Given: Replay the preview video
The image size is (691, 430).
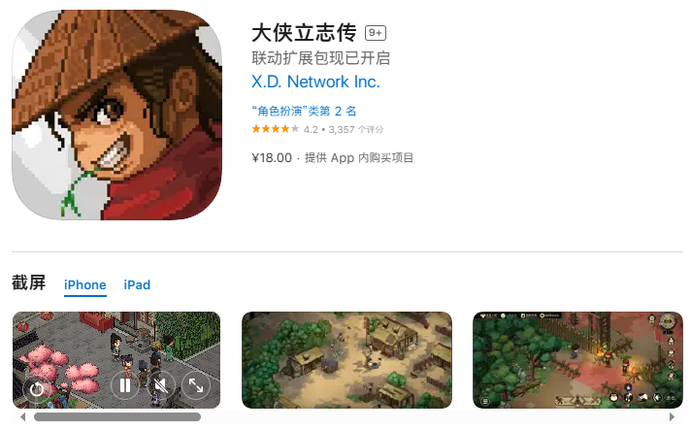Looking at the screenshot, I should (37, 388).
